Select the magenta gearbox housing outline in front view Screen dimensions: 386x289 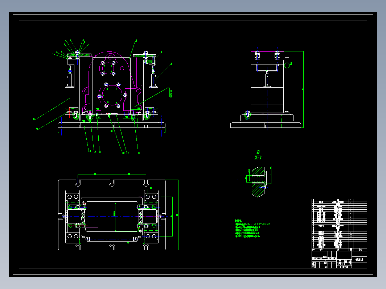coord(112,83)
